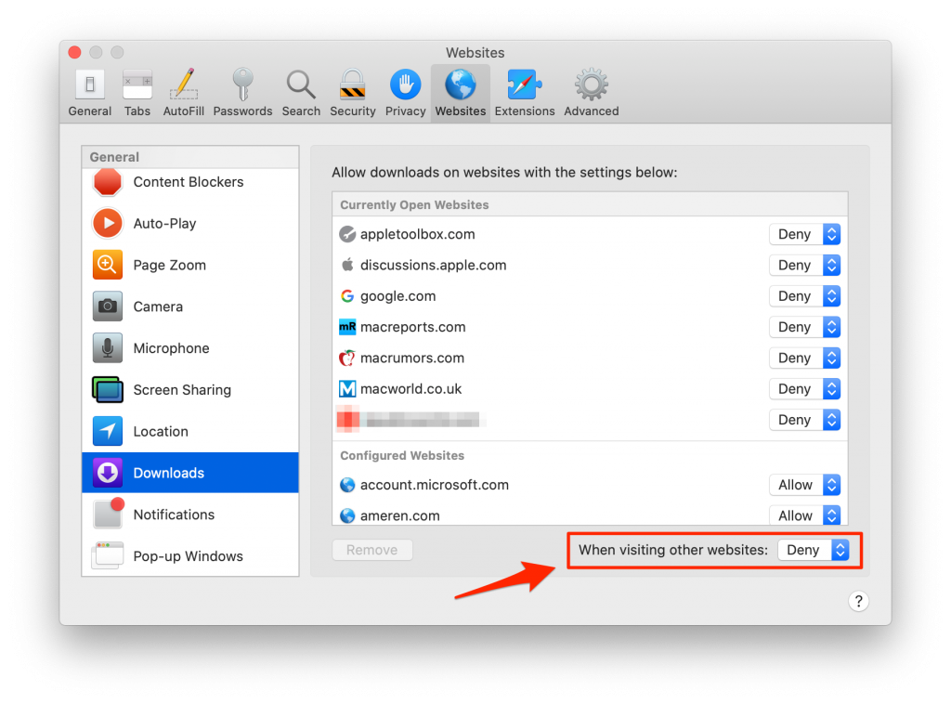Open the Passwords key icon

pyautogui.click(x=242, y=85)
